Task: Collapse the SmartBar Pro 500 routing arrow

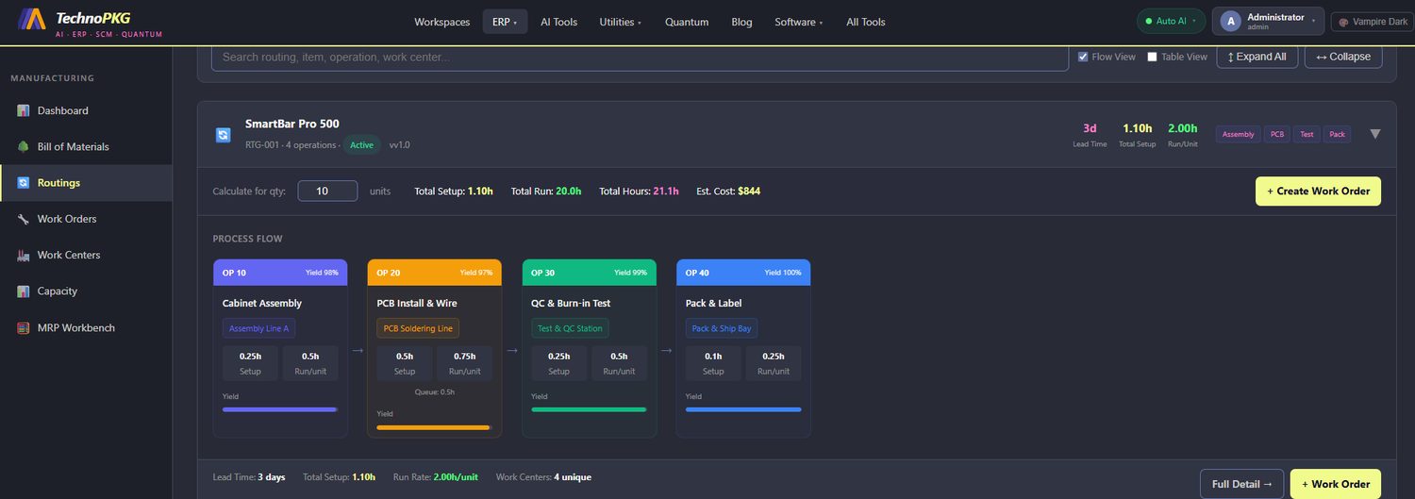Action: pyautogui.click(x=1375, y=134)
